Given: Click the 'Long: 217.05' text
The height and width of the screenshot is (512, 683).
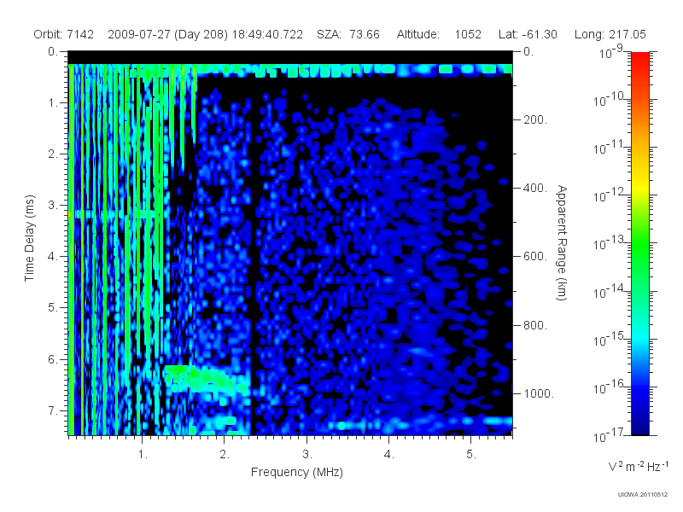Looking at the screenshot, I should 610,34.
